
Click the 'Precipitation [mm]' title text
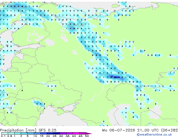click(18, 130)
